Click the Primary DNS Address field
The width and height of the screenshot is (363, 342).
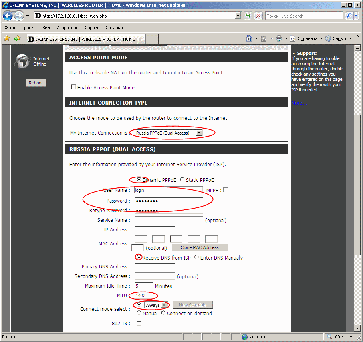[155, 267]
